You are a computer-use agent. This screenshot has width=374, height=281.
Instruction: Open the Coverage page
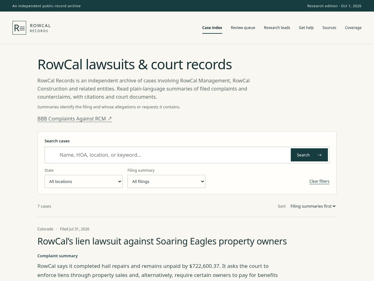[353, 28]
